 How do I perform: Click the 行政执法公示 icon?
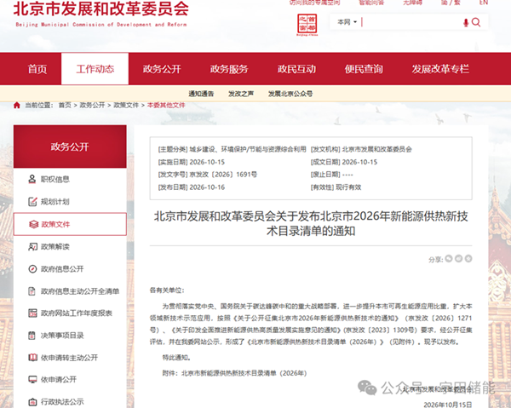[x=32, y=402]
